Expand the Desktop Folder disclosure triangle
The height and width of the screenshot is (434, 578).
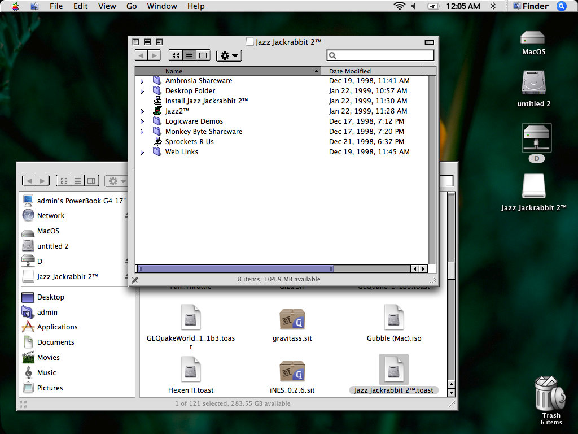(x=142, y=91)
